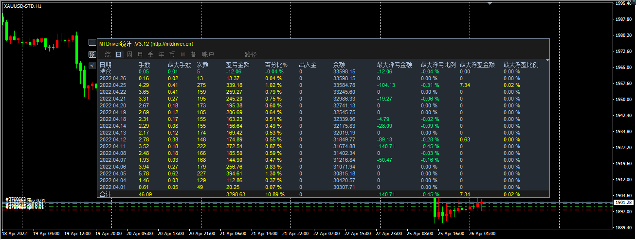Select the 2022.04.11 date row
The height and width of the screenshot is (240, 636).
click(112, 146)
